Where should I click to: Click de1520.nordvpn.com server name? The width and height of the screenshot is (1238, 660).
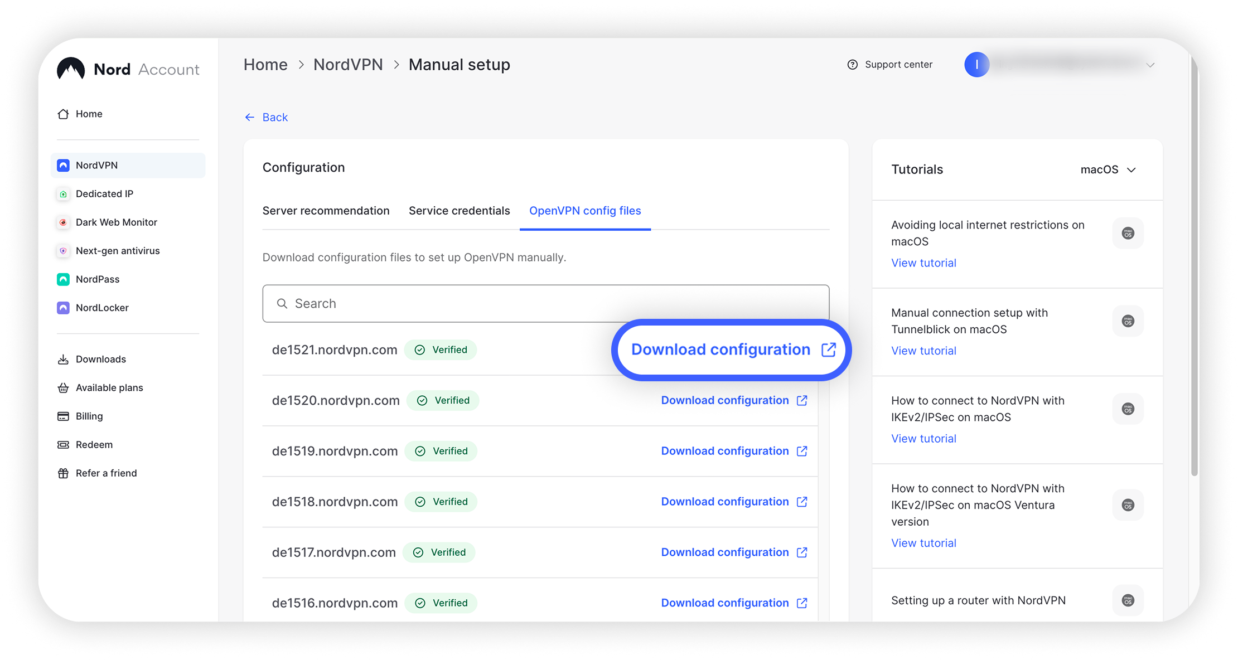point(336,400)
